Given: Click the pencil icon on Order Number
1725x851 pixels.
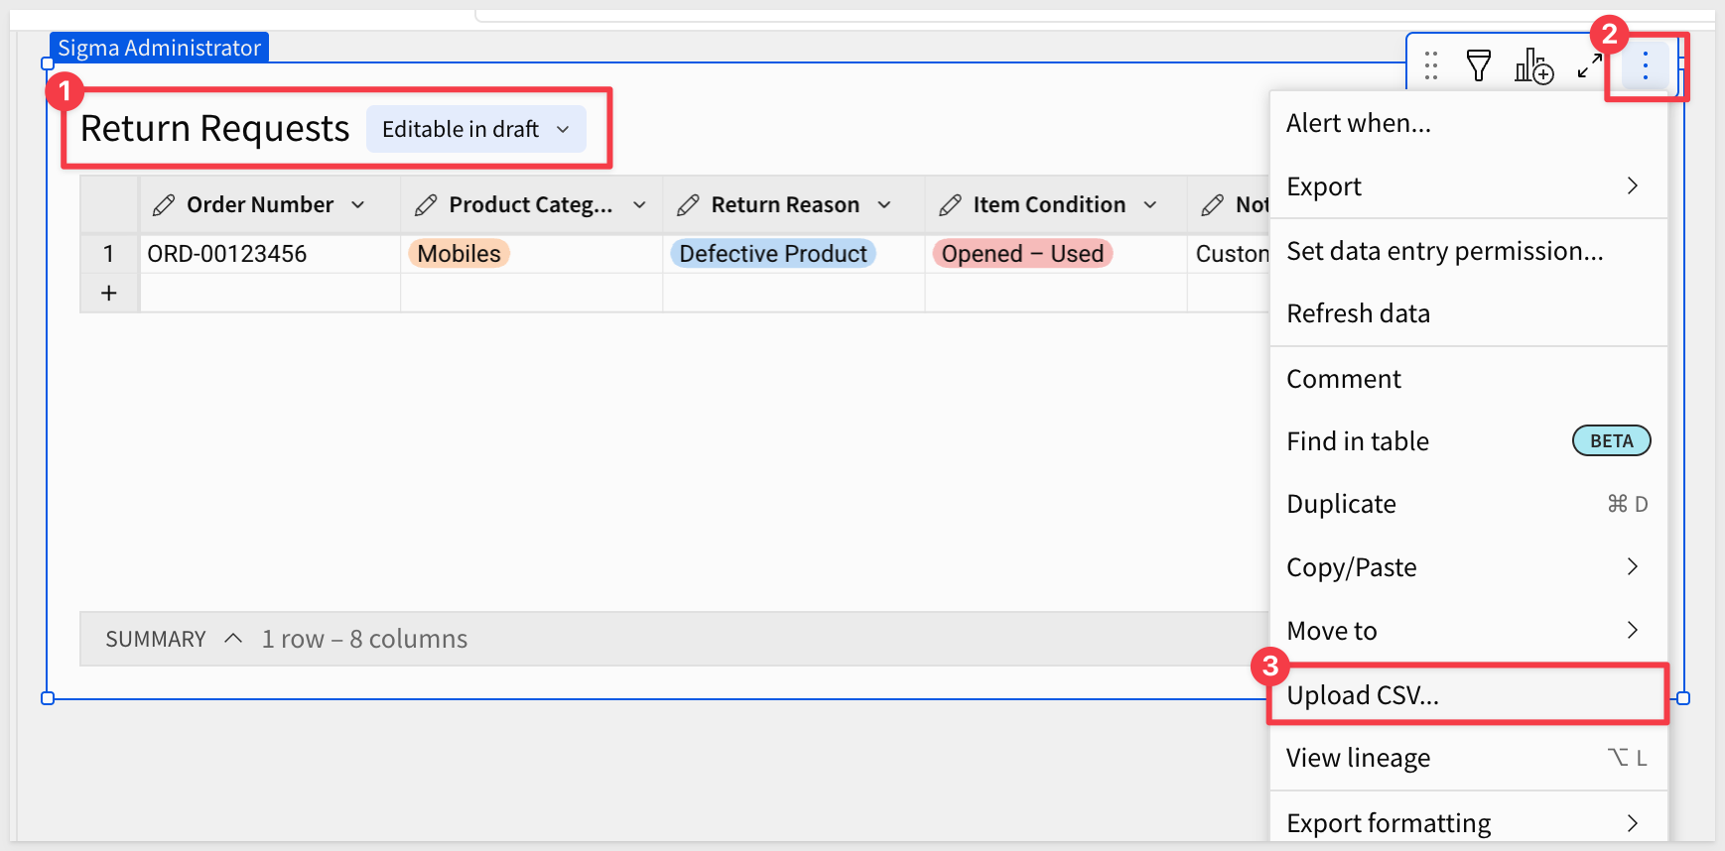Looking at the screenshot, I should tap(164, 205).
